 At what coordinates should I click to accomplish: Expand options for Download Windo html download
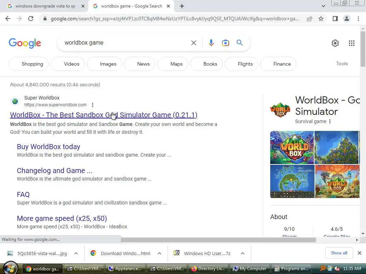point(159,253)
